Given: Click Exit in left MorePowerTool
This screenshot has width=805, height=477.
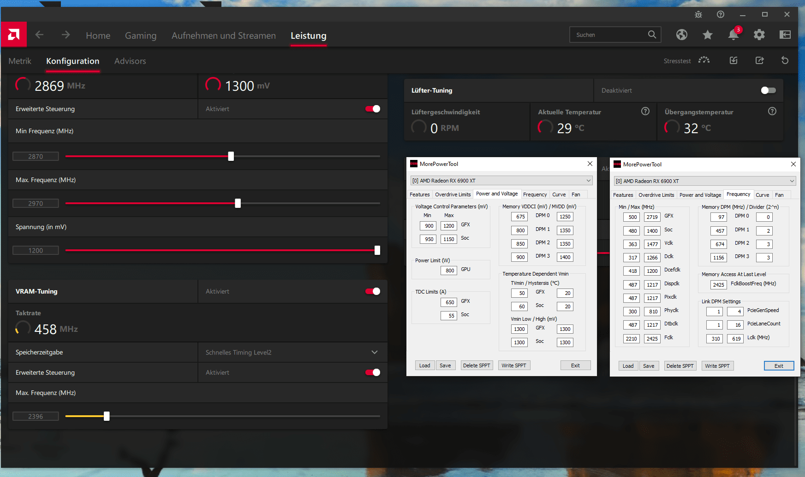Looking at the screenshot, I should 575,365.
